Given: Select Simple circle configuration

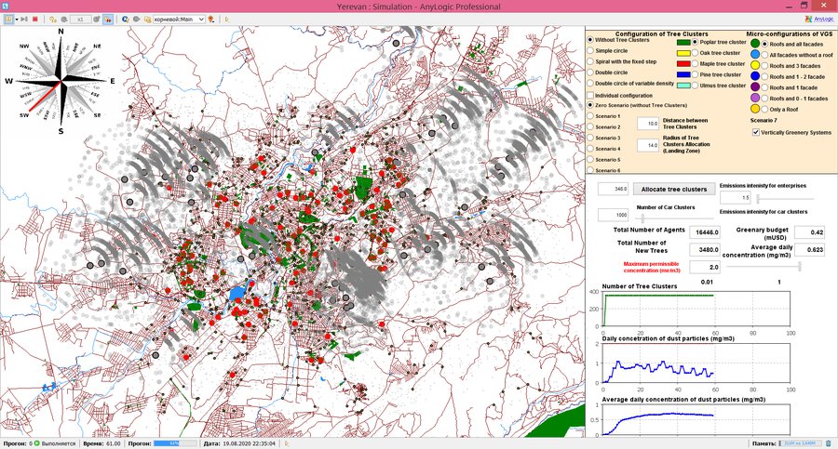Looking at the screenshot, I should pos(590,51).
